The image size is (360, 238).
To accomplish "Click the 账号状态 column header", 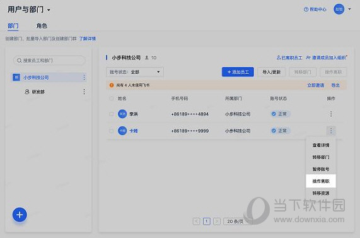I will 278,98.
